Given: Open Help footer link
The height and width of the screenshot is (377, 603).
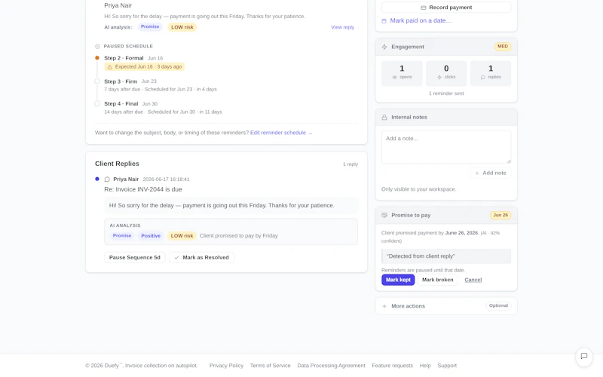Looking at the screenshot, I should click(x=425, y=366).
